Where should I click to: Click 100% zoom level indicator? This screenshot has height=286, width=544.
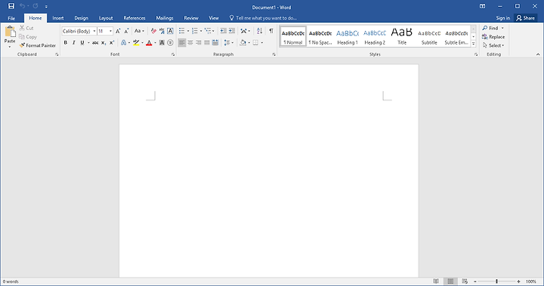(x=531, y=281)
